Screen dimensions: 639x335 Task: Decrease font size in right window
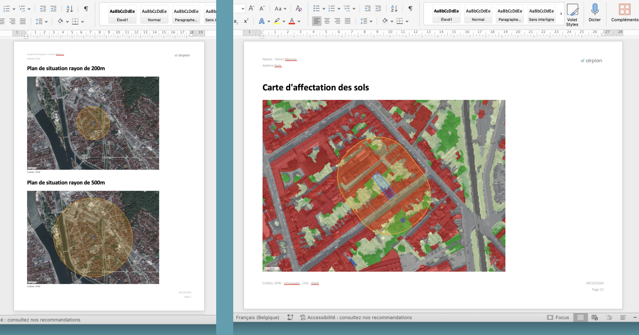[263, 9]
